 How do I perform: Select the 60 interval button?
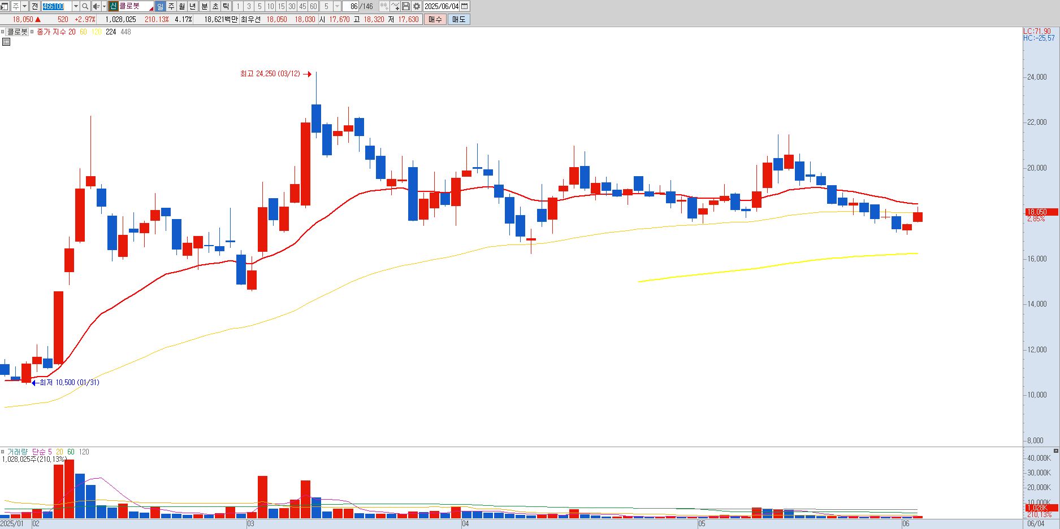pyautogui.click(x=313, y=6)
